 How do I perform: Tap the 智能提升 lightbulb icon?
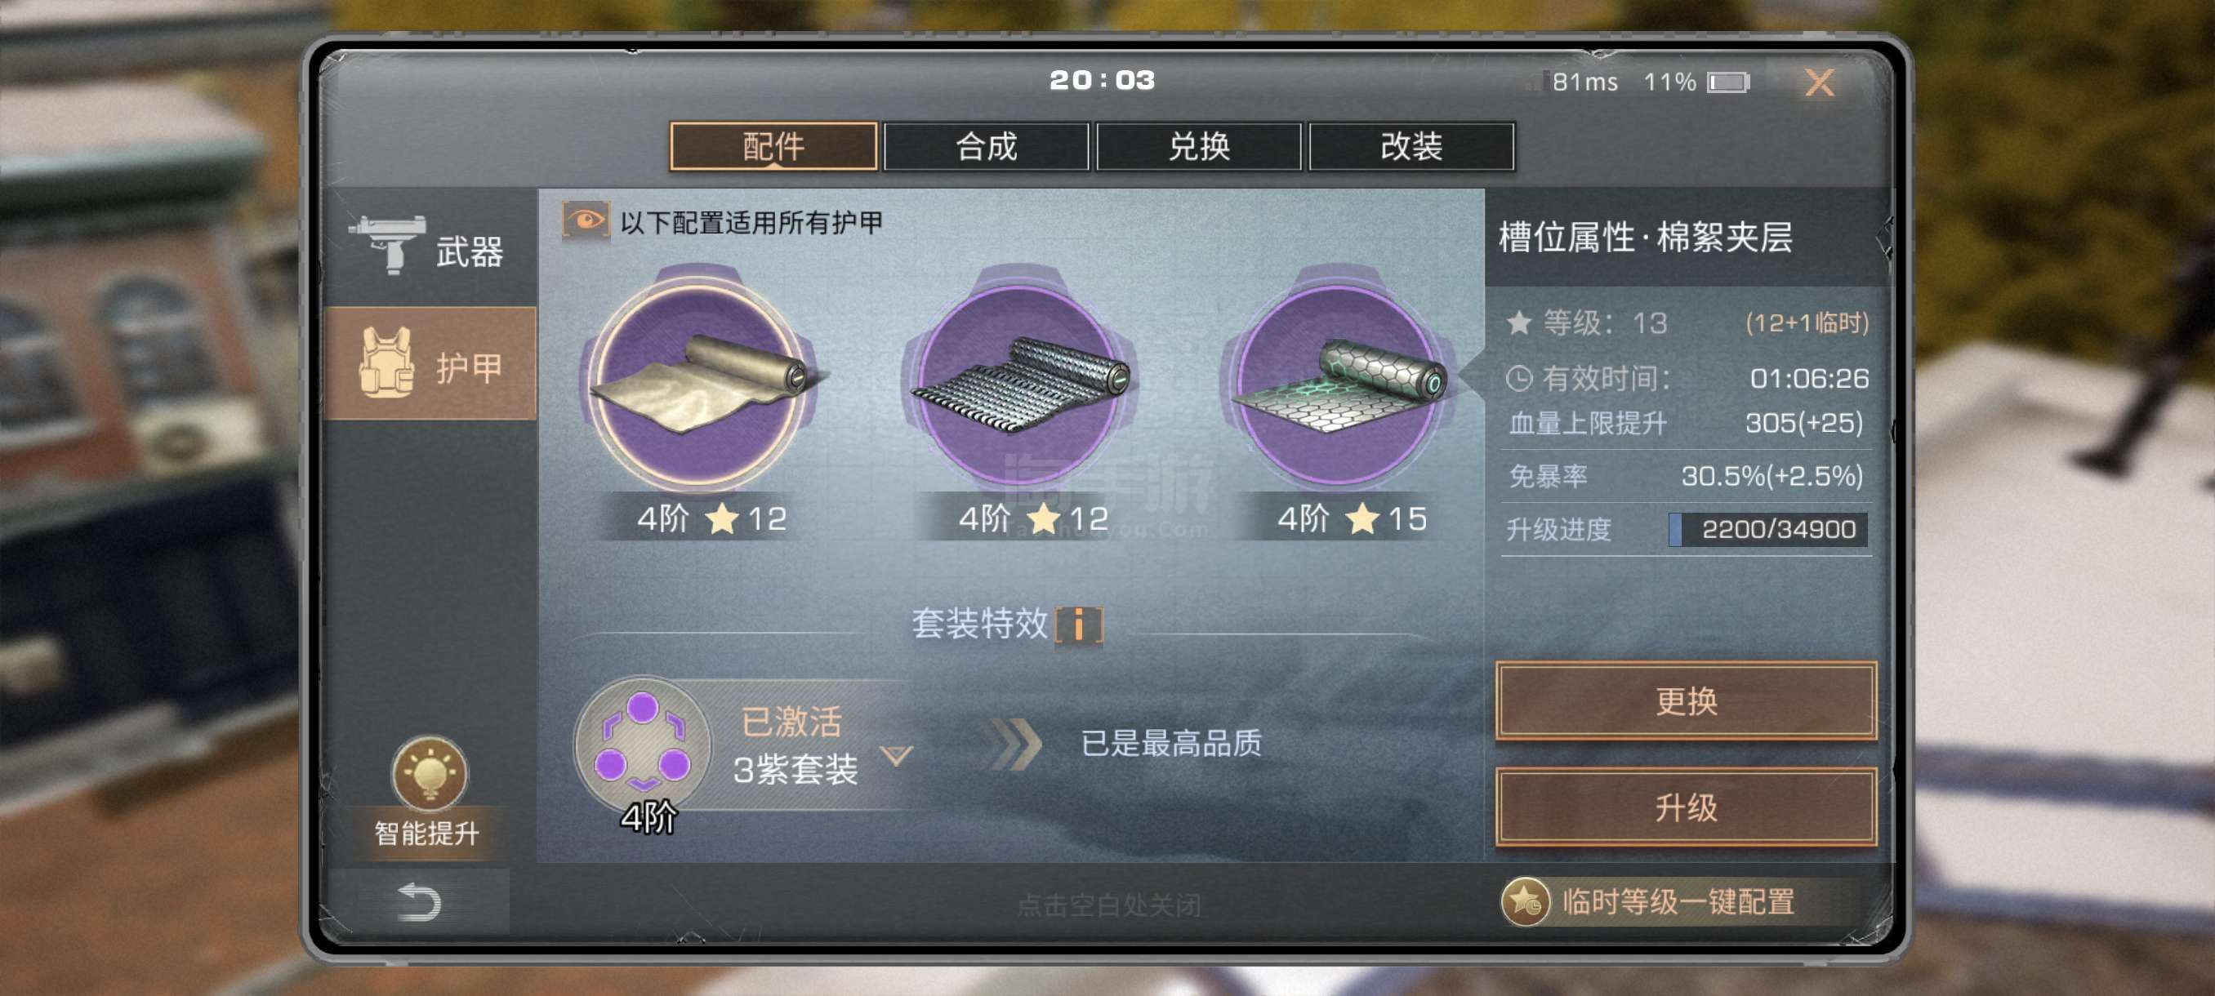(x=429, y=773)
